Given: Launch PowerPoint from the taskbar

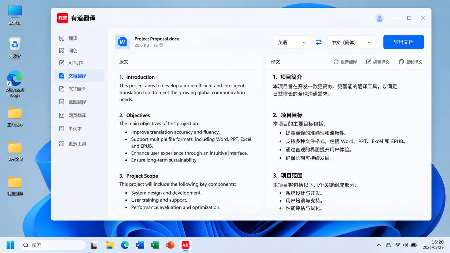Looking at the screenshot, I should coord(170,245).
